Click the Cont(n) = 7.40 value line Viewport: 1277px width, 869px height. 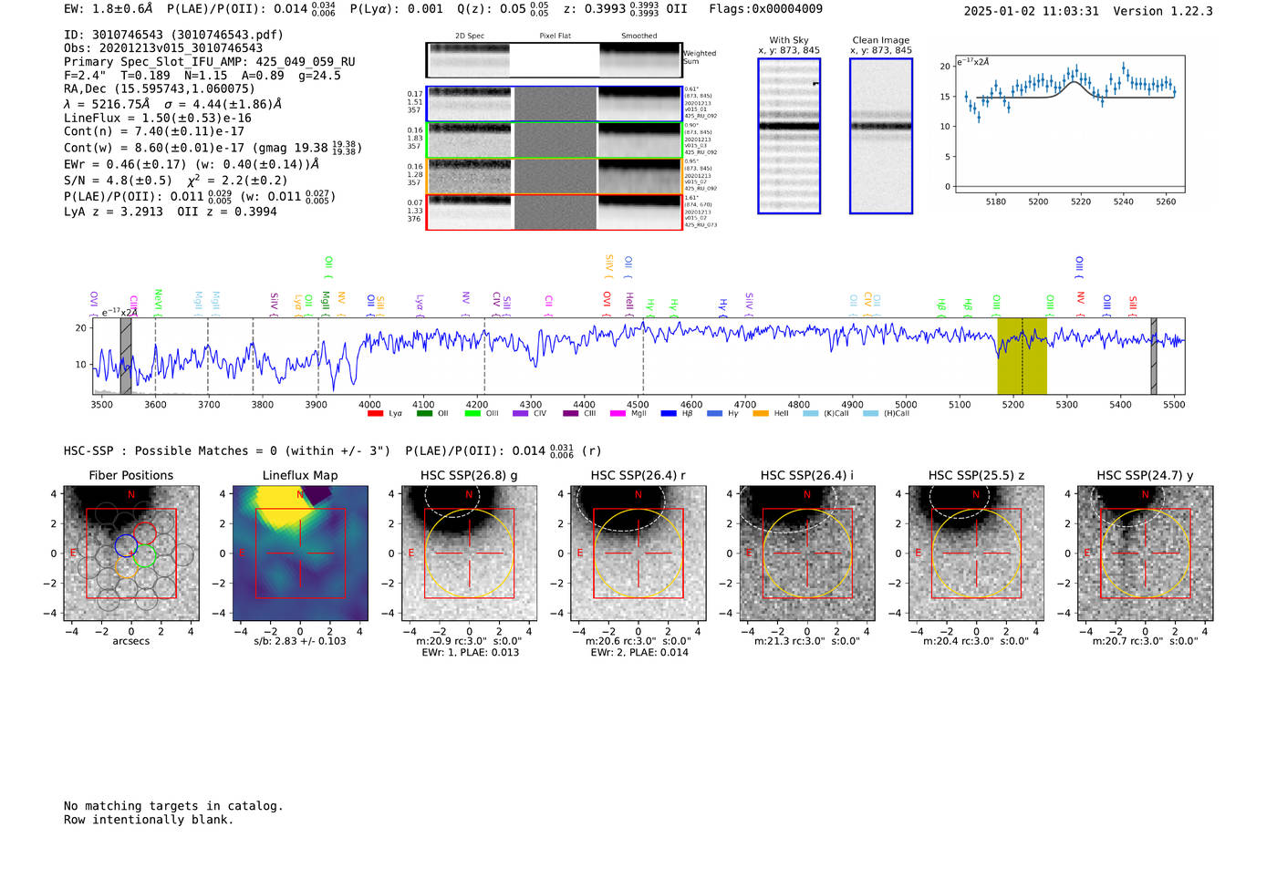(154, 131)
